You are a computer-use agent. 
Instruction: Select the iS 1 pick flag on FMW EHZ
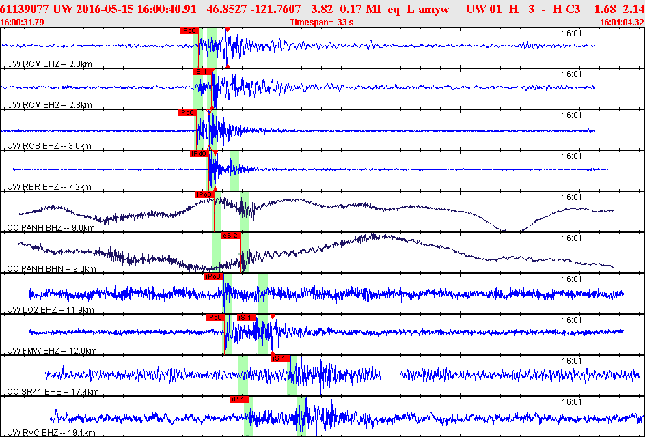tap(247, 318)
